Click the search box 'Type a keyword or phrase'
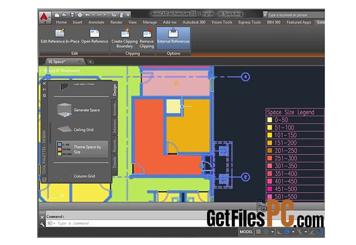 (296, 15)
